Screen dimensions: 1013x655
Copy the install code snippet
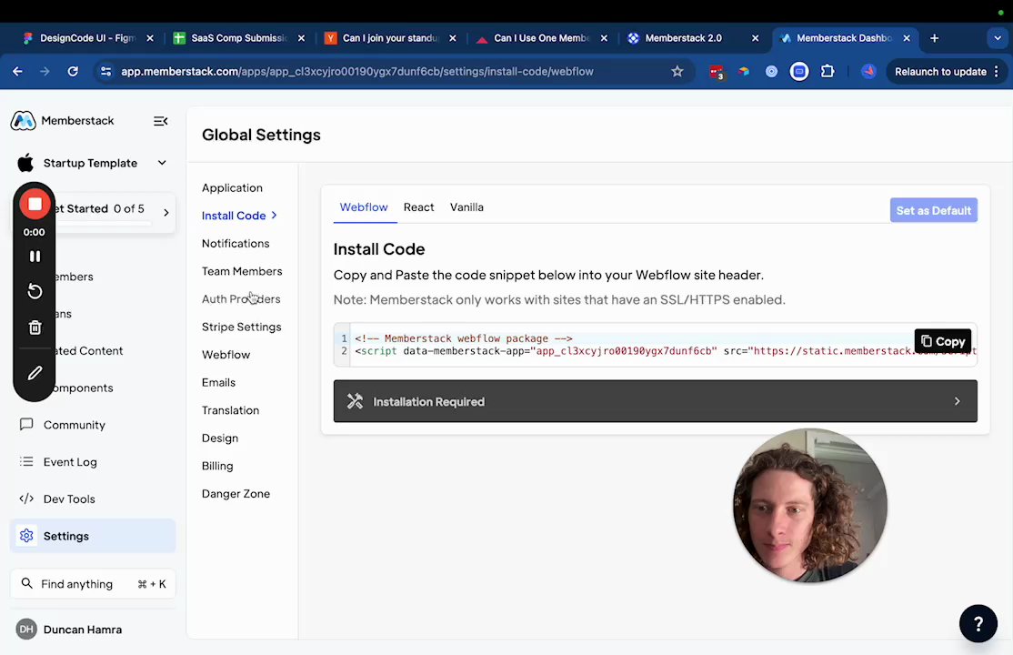pyautogui.click(x=943, y=341)
